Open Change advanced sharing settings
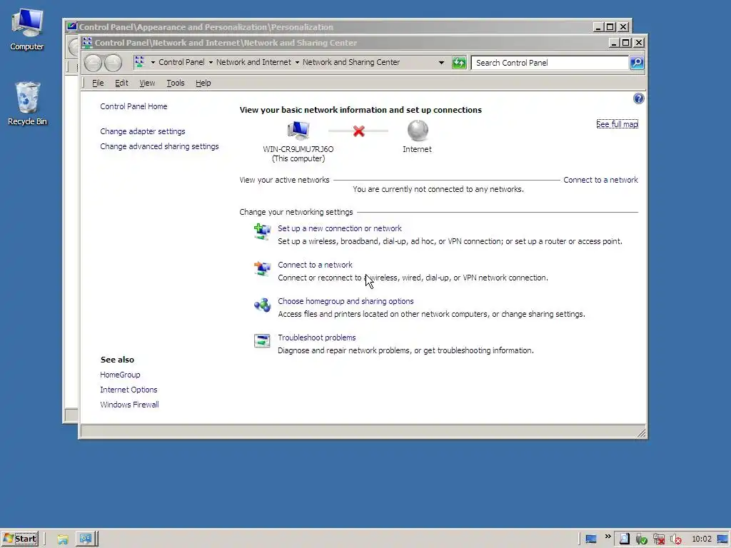The height and width of the screenshot is (548, 731). click(159, 146)
